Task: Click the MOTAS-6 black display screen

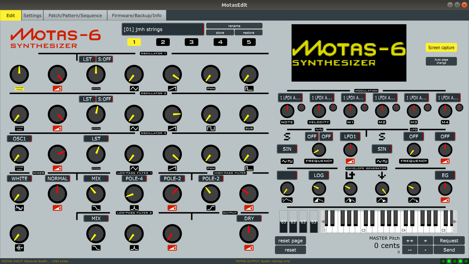Action: (x=349, y=53)
